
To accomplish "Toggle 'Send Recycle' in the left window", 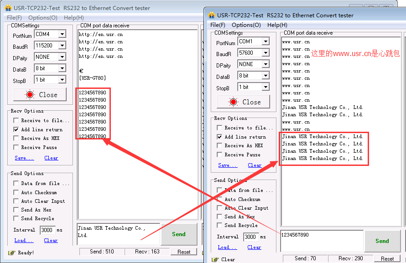I will pyautogui.click(x=16, y=218).
